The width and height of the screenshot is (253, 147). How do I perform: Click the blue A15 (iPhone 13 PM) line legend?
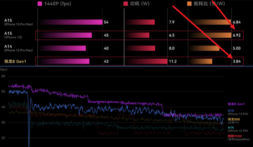[238, 112]
